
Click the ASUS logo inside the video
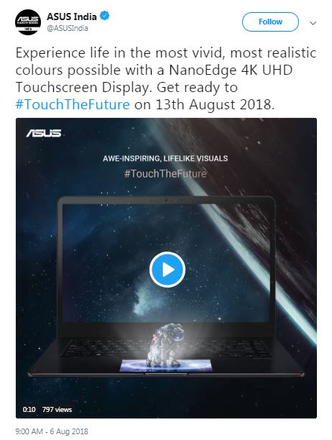click(x=44, y=133)
